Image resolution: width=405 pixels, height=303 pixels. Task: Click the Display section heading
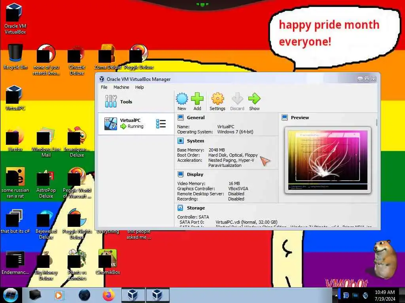(195, 174)
